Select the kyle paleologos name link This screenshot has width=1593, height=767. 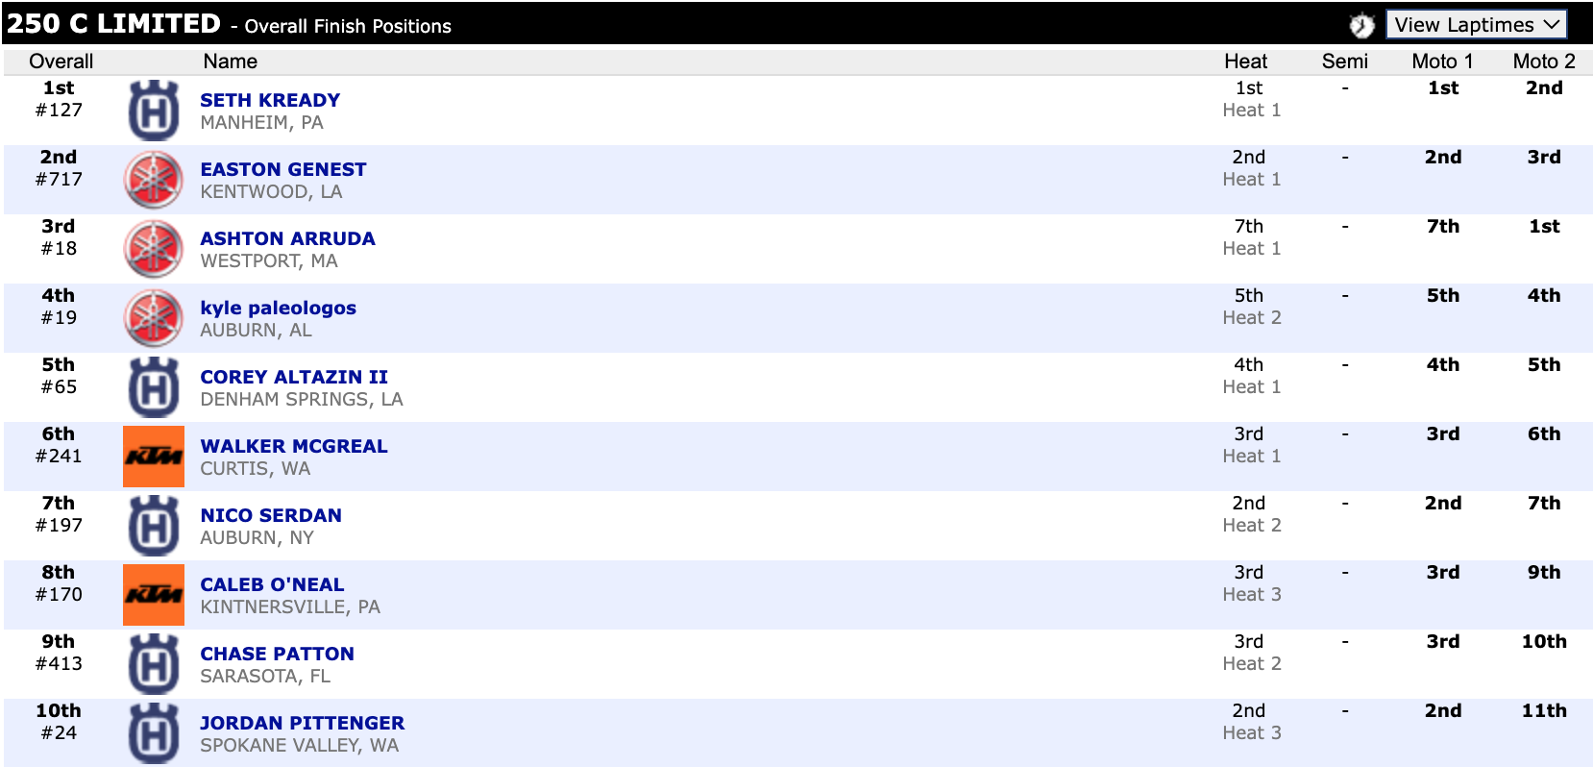[x=278, y=308]
